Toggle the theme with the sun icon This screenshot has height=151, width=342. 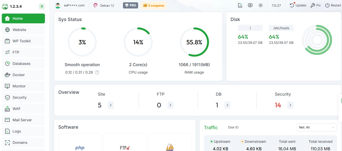(x=261, y=5)
